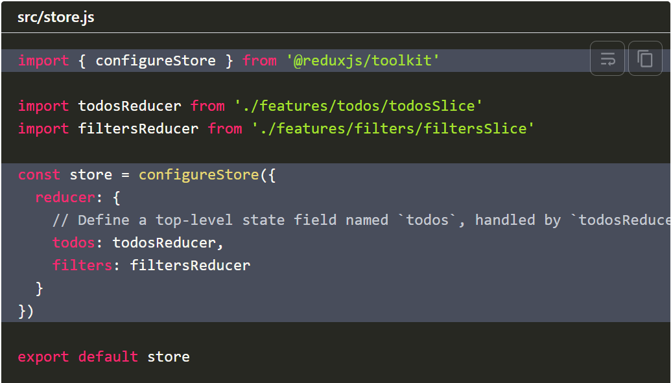Click the './features/todos/todosSlice' path string

pyautogui.click(x=359, y=106)
